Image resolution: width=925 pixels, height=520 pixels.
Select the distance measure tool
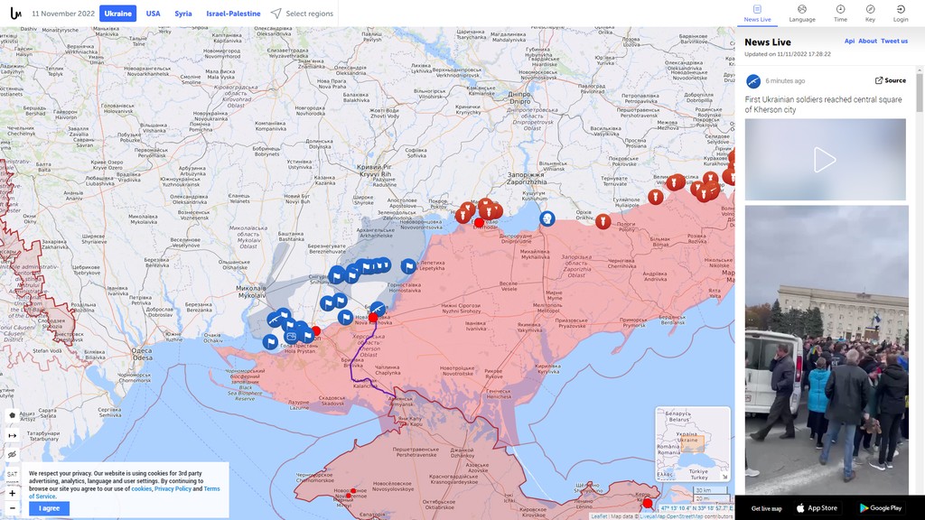click(13, 435)
